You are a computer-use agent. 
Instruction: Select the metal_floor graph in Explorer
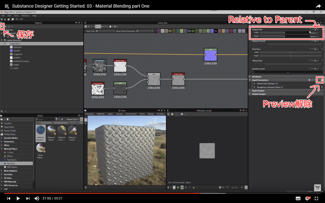pyautogui.click(x=42, y=44)
